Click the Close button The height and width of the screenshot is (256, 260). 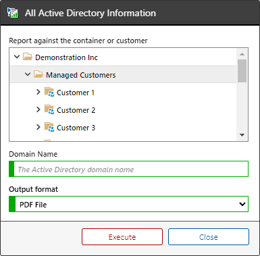(x=209, y=237)
